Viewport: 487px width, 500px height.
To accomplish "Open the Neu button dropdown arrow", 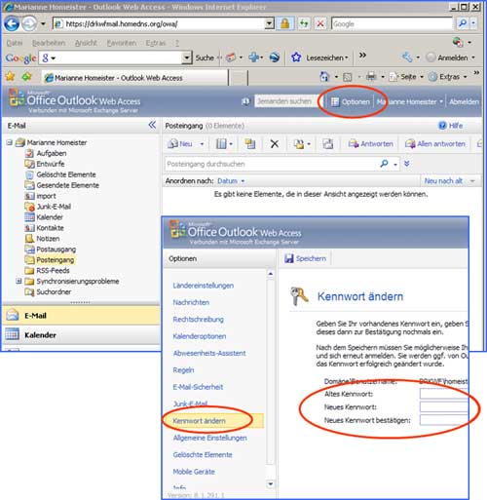I will point(202,144).
